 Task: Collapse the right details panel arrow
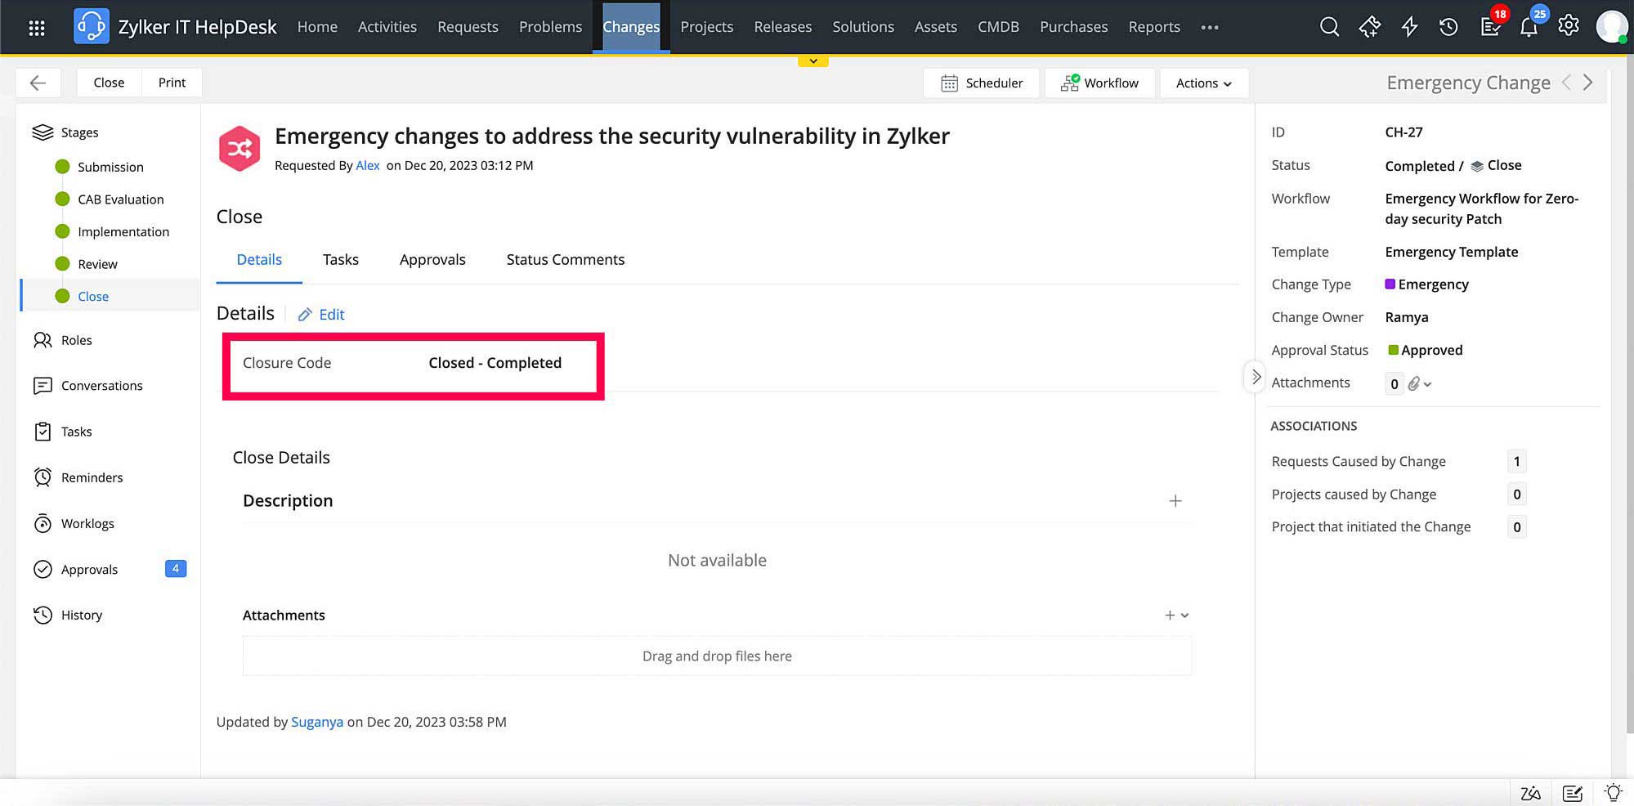click(1256, 377)
